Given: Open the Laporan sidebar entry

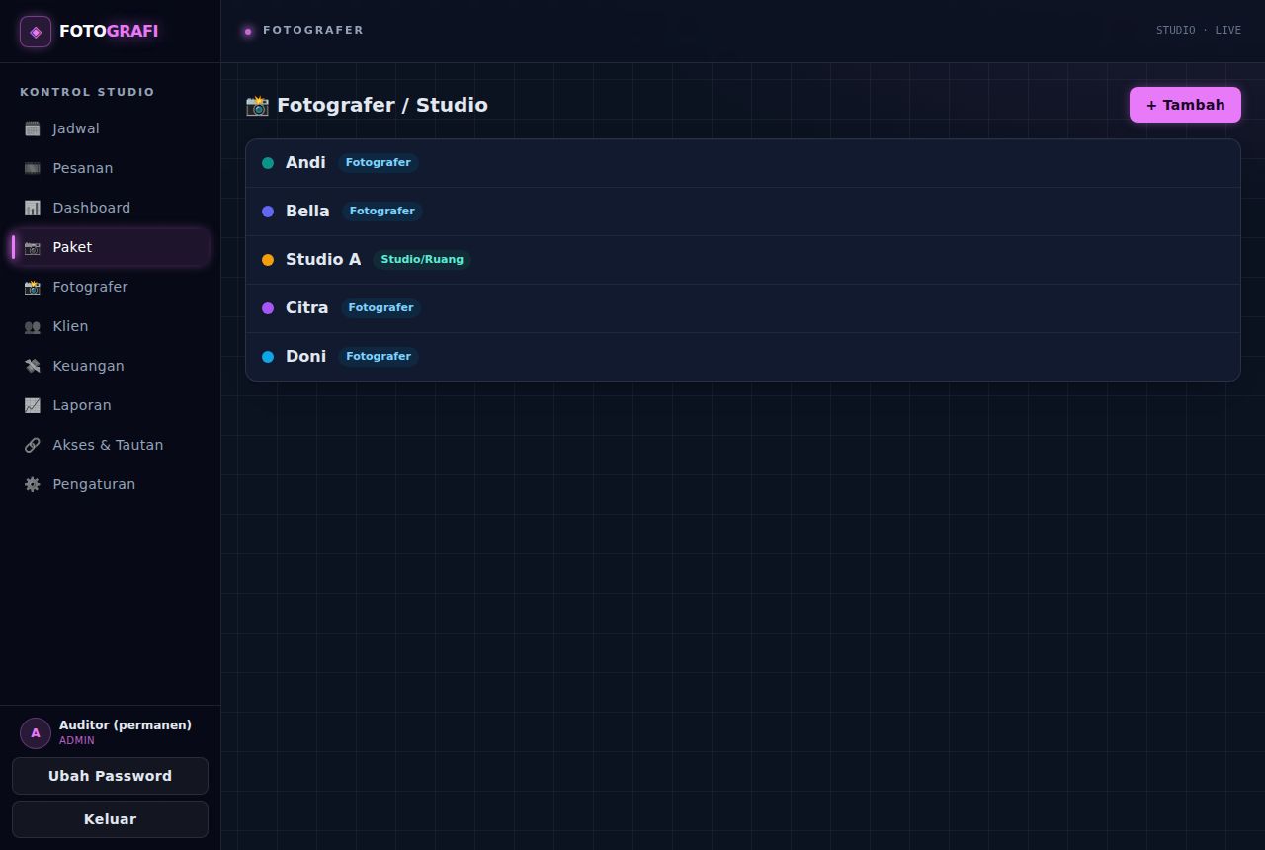Looking at the screenshot, I should [x=110, y=405].
